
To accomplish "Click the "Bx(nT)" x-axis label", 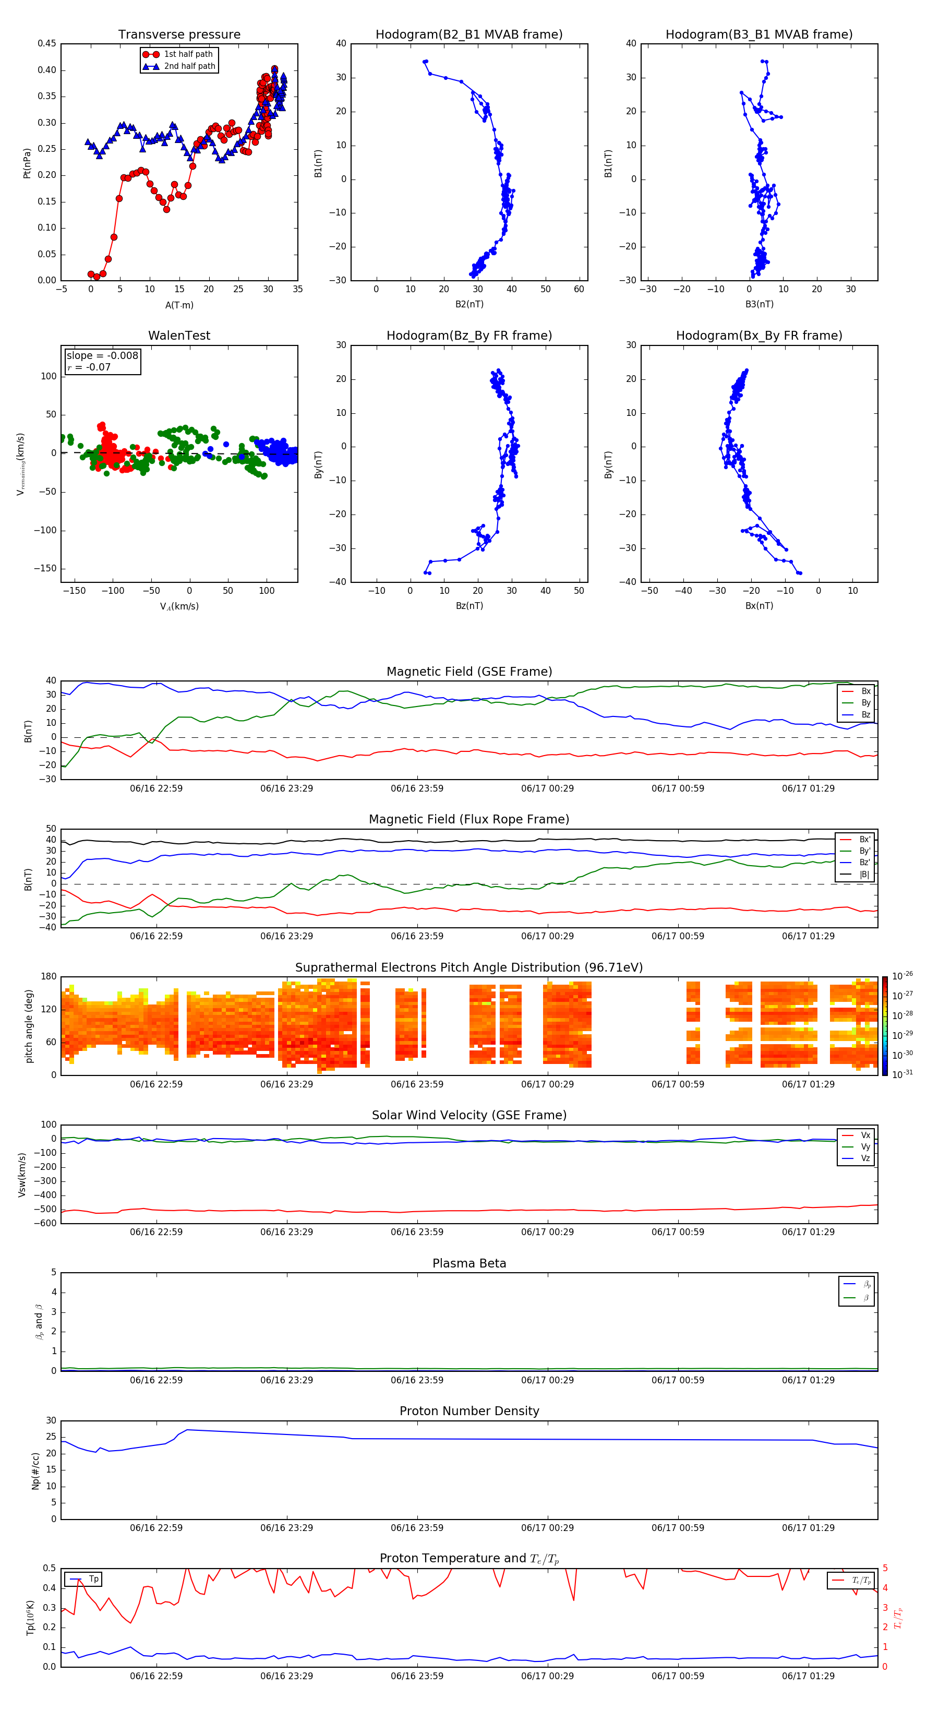I will [x=759, y=606].
